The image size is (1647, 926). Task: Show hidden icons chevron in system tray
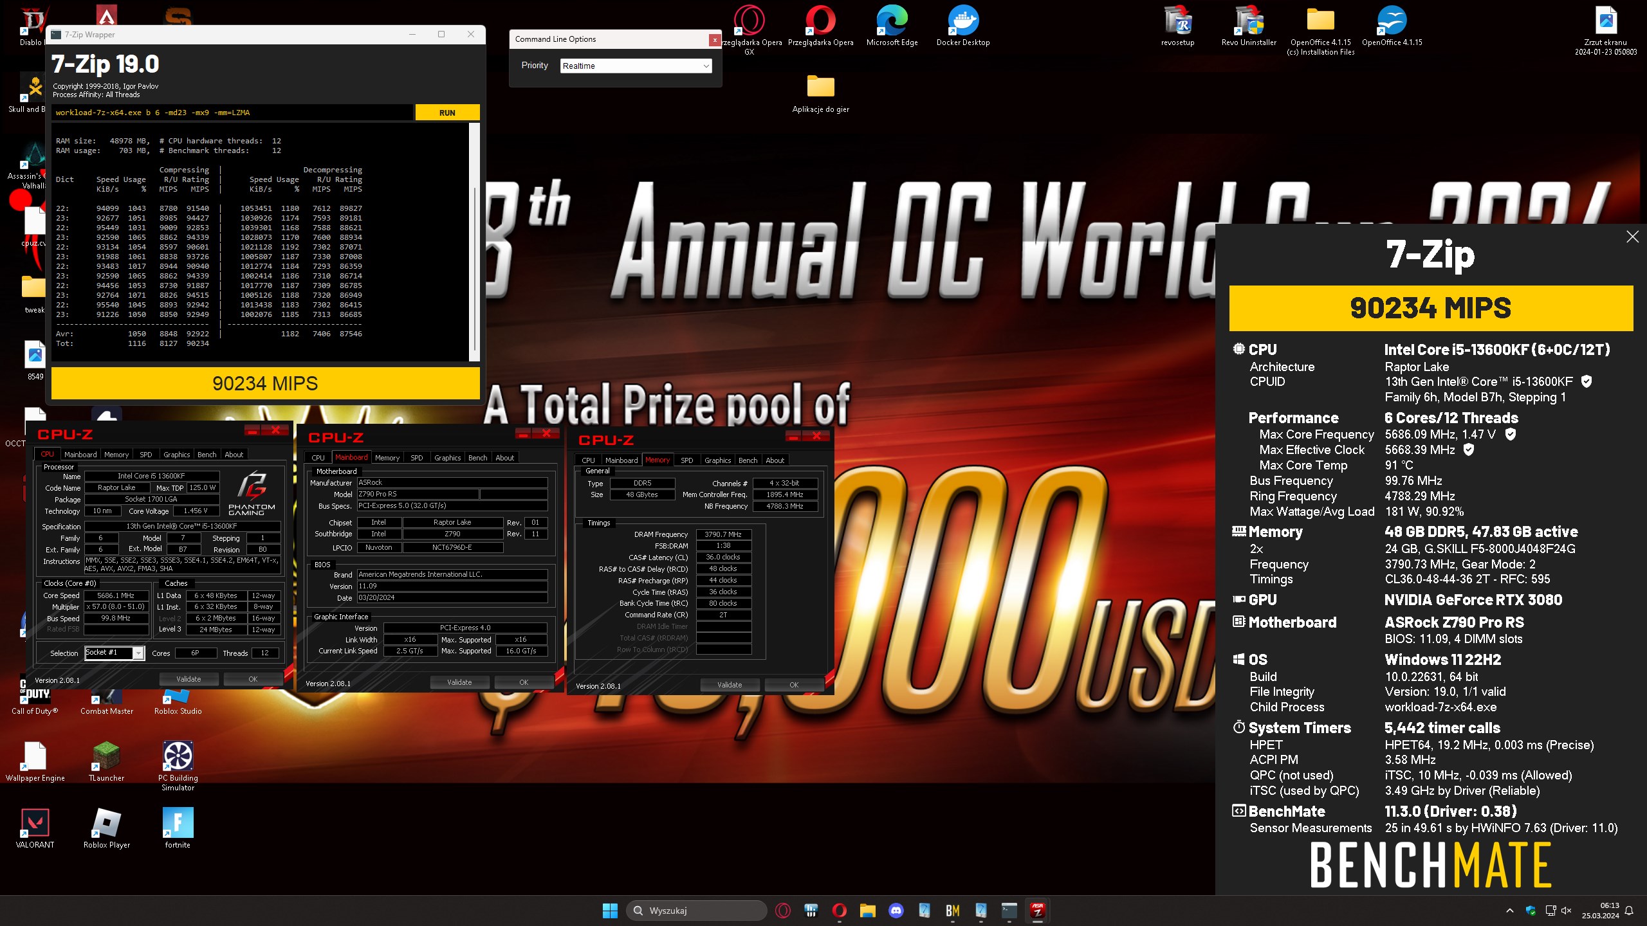click(x=1510, y=911)
